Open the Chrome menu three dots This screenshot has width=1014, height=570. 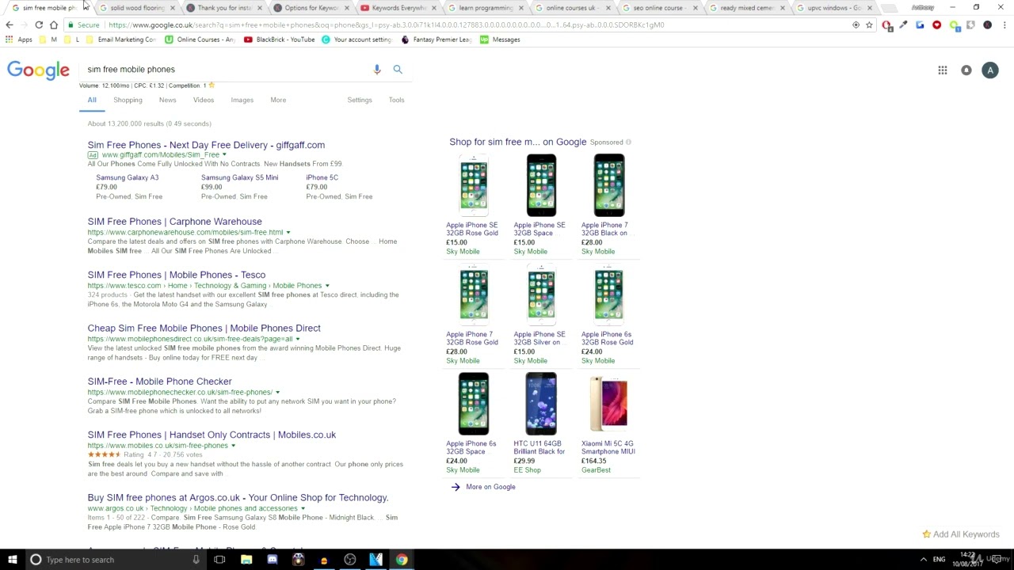click(x=1004, y=25)
